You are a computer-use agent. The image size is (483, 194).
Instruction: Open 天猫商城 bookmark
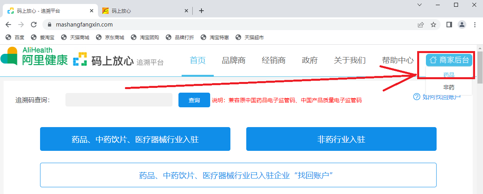[x=75, y=38]
